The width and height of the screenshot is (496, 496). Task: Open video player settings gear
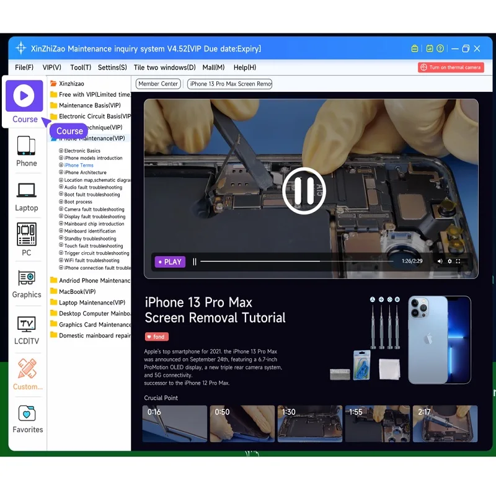point(449,261)
